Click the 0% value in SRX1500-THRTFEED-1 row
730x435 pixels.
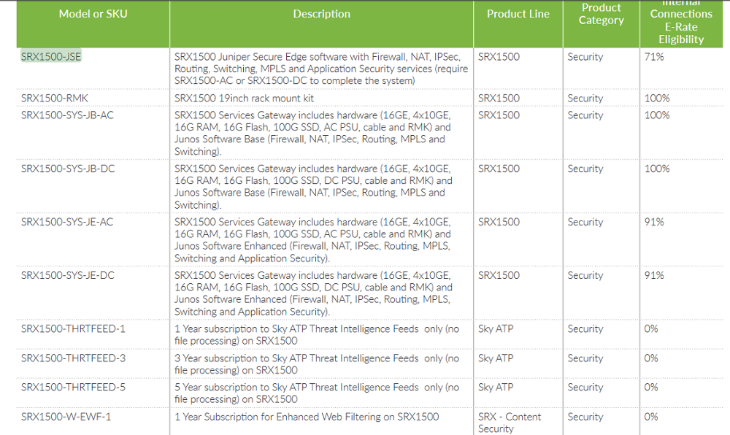coord(651,329)
